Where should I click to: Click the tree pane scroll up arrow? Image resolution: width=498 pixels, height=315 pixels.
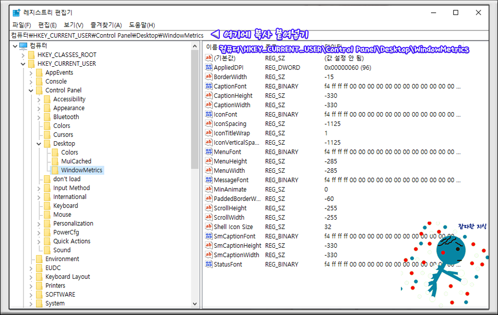195,46
